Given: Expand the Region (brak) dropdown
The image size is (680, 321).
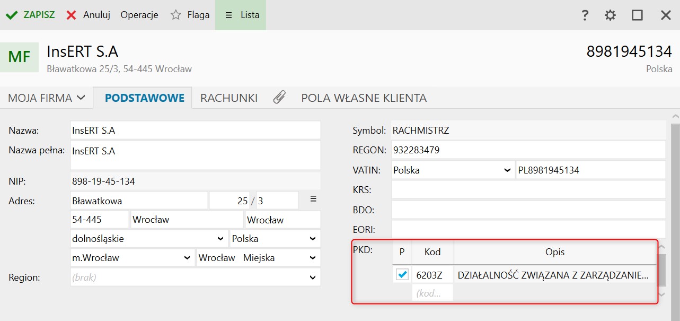Looking at the screenshot, I should point(312,277).
